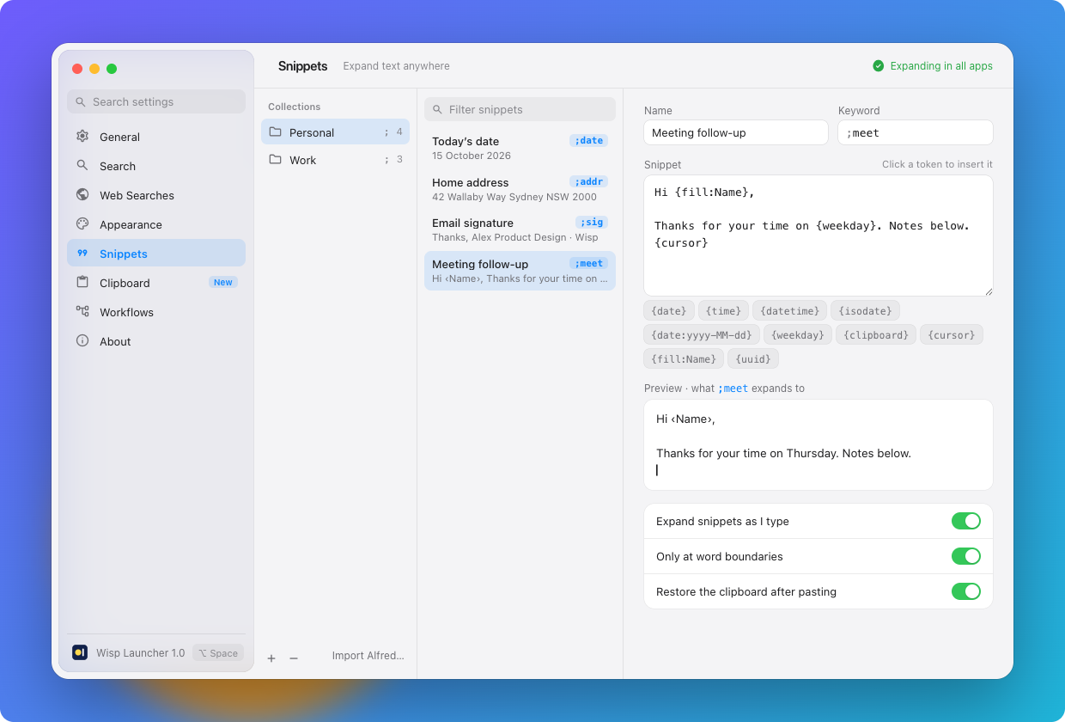Insert the {time} token
Screen dimensions: 1065x722
pos(723,310)
